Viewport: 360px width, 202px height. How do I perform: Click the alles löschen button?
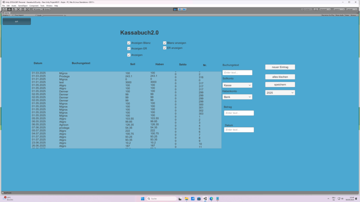280,77
